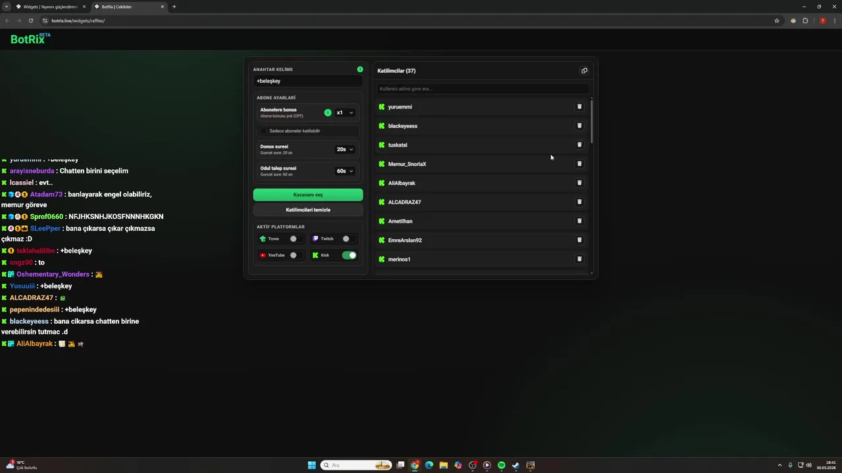The image size is (842, 473).
Task: Delete participant yuruemmi with trash icon
Action: point(580,106)
